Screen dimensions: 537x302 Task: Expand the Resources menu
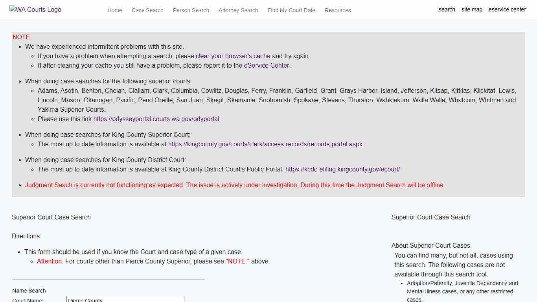(337, 10)
